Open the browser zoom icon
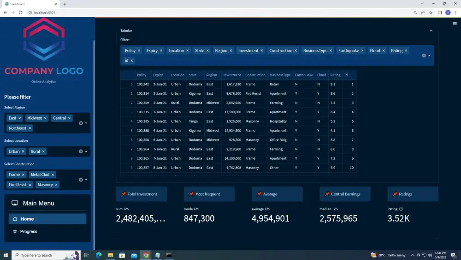461x260 pixels. click(415, 12)
